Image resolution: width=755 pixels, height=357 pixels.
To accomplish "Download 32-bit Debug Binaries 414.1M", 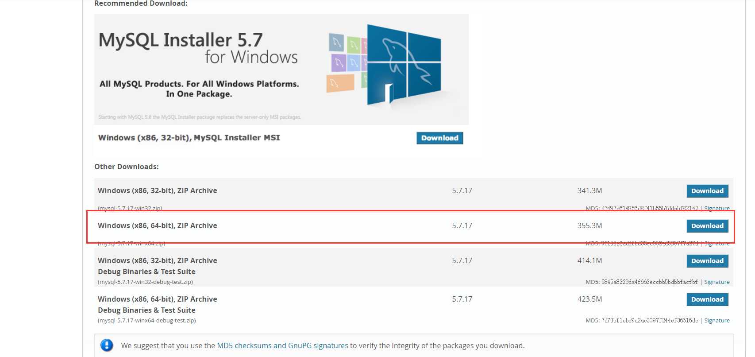I will (x=707, y=261).
